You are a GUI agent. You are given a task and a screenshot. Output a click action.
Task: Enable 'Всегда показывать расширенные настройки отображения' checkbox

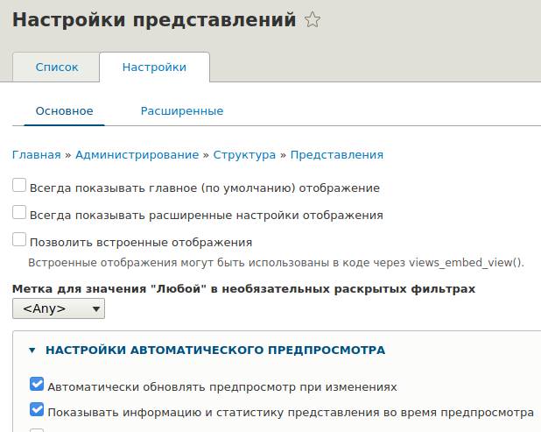19,212
